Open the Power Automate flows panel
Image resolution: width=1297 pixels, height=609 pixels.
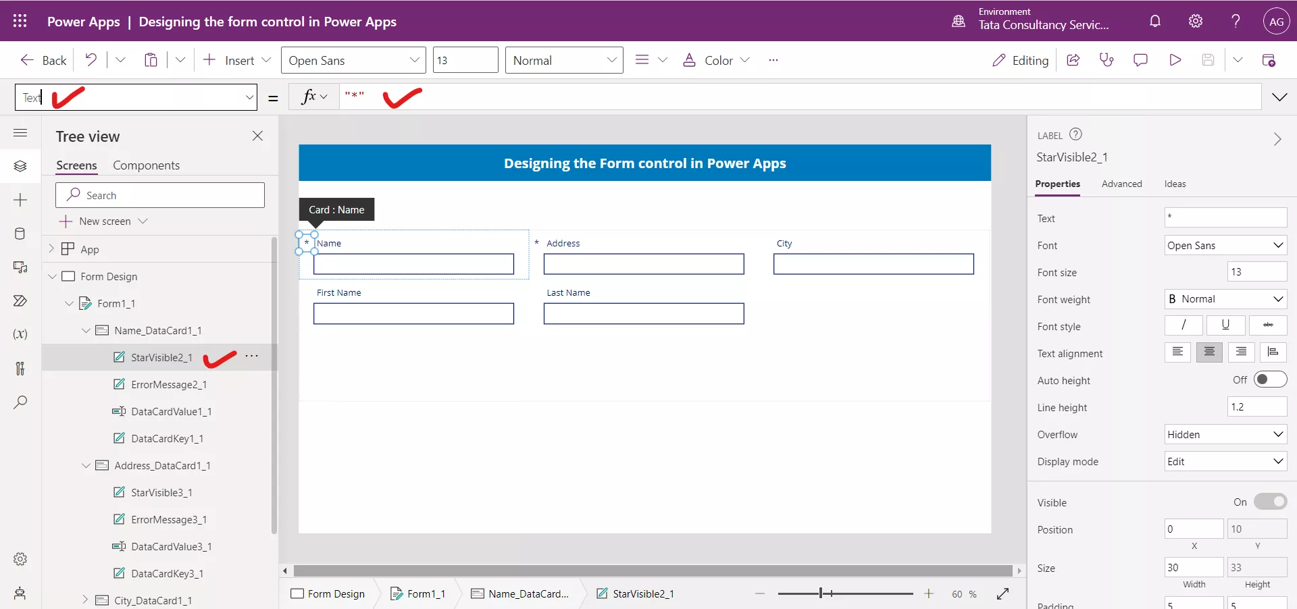click(20, 301)
